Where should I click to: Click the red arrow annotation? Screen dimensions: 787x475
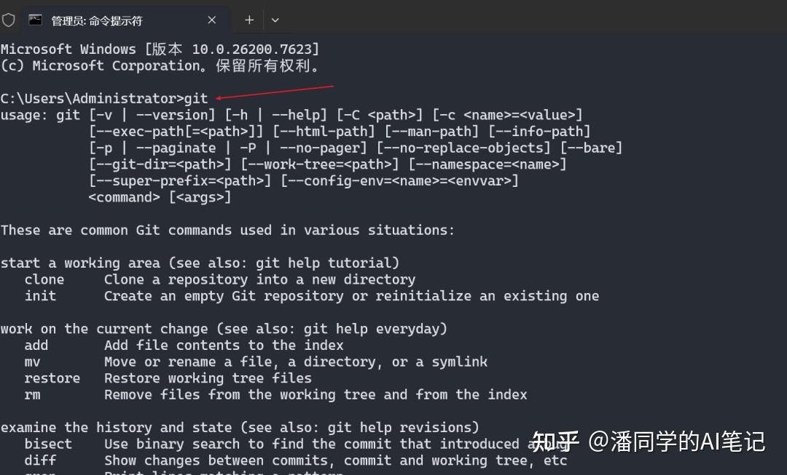click(x=275, y=92)
